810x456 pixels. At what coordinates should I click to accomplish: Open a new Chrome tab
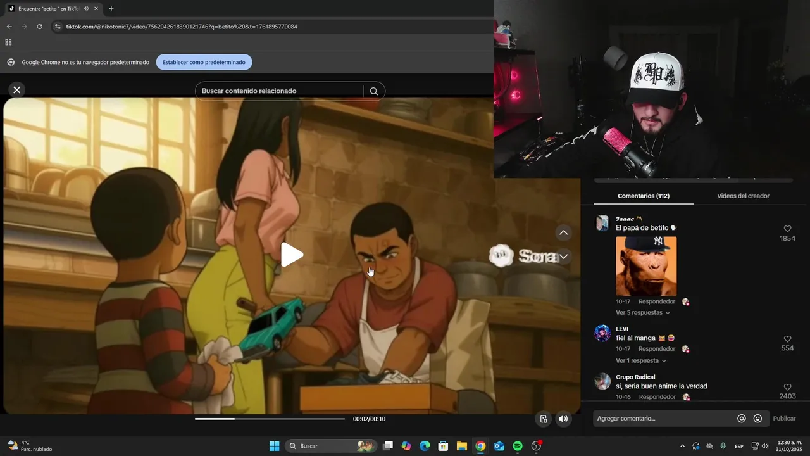tap(111, 9)
